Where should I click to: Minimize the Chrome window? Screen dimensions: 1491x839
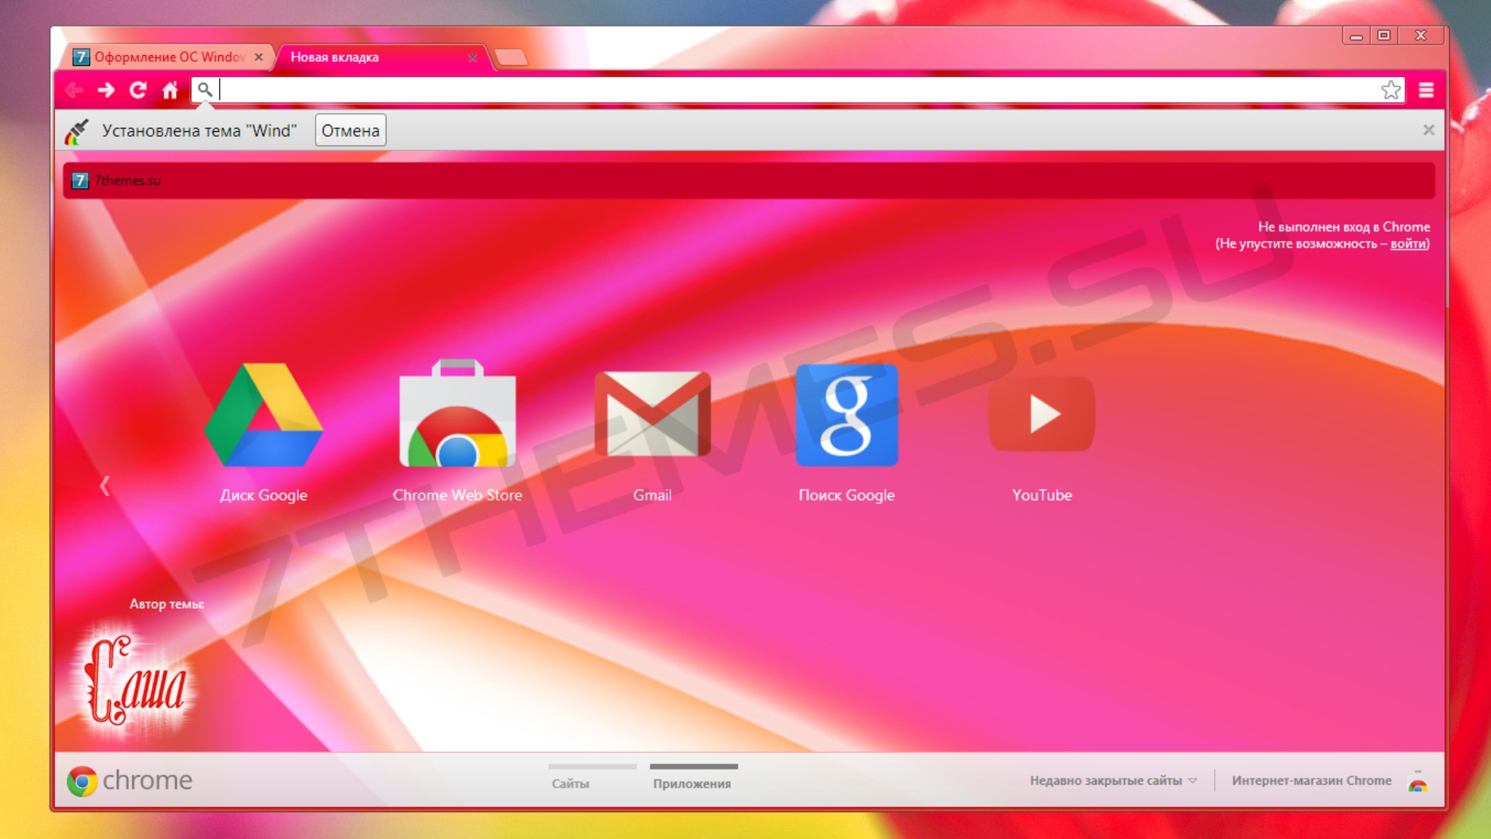click(x=1357, y=35)
